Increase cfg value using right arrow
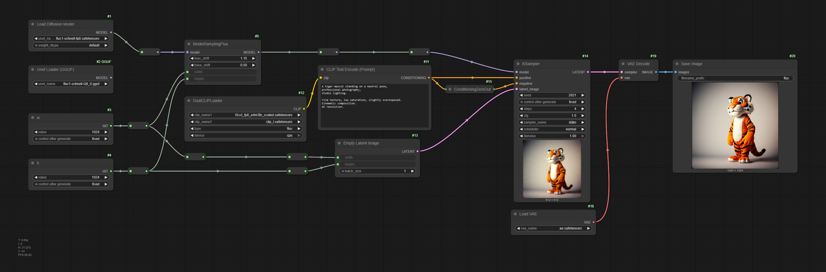Viewport: 826px width, 272px height. click(583, 116)
